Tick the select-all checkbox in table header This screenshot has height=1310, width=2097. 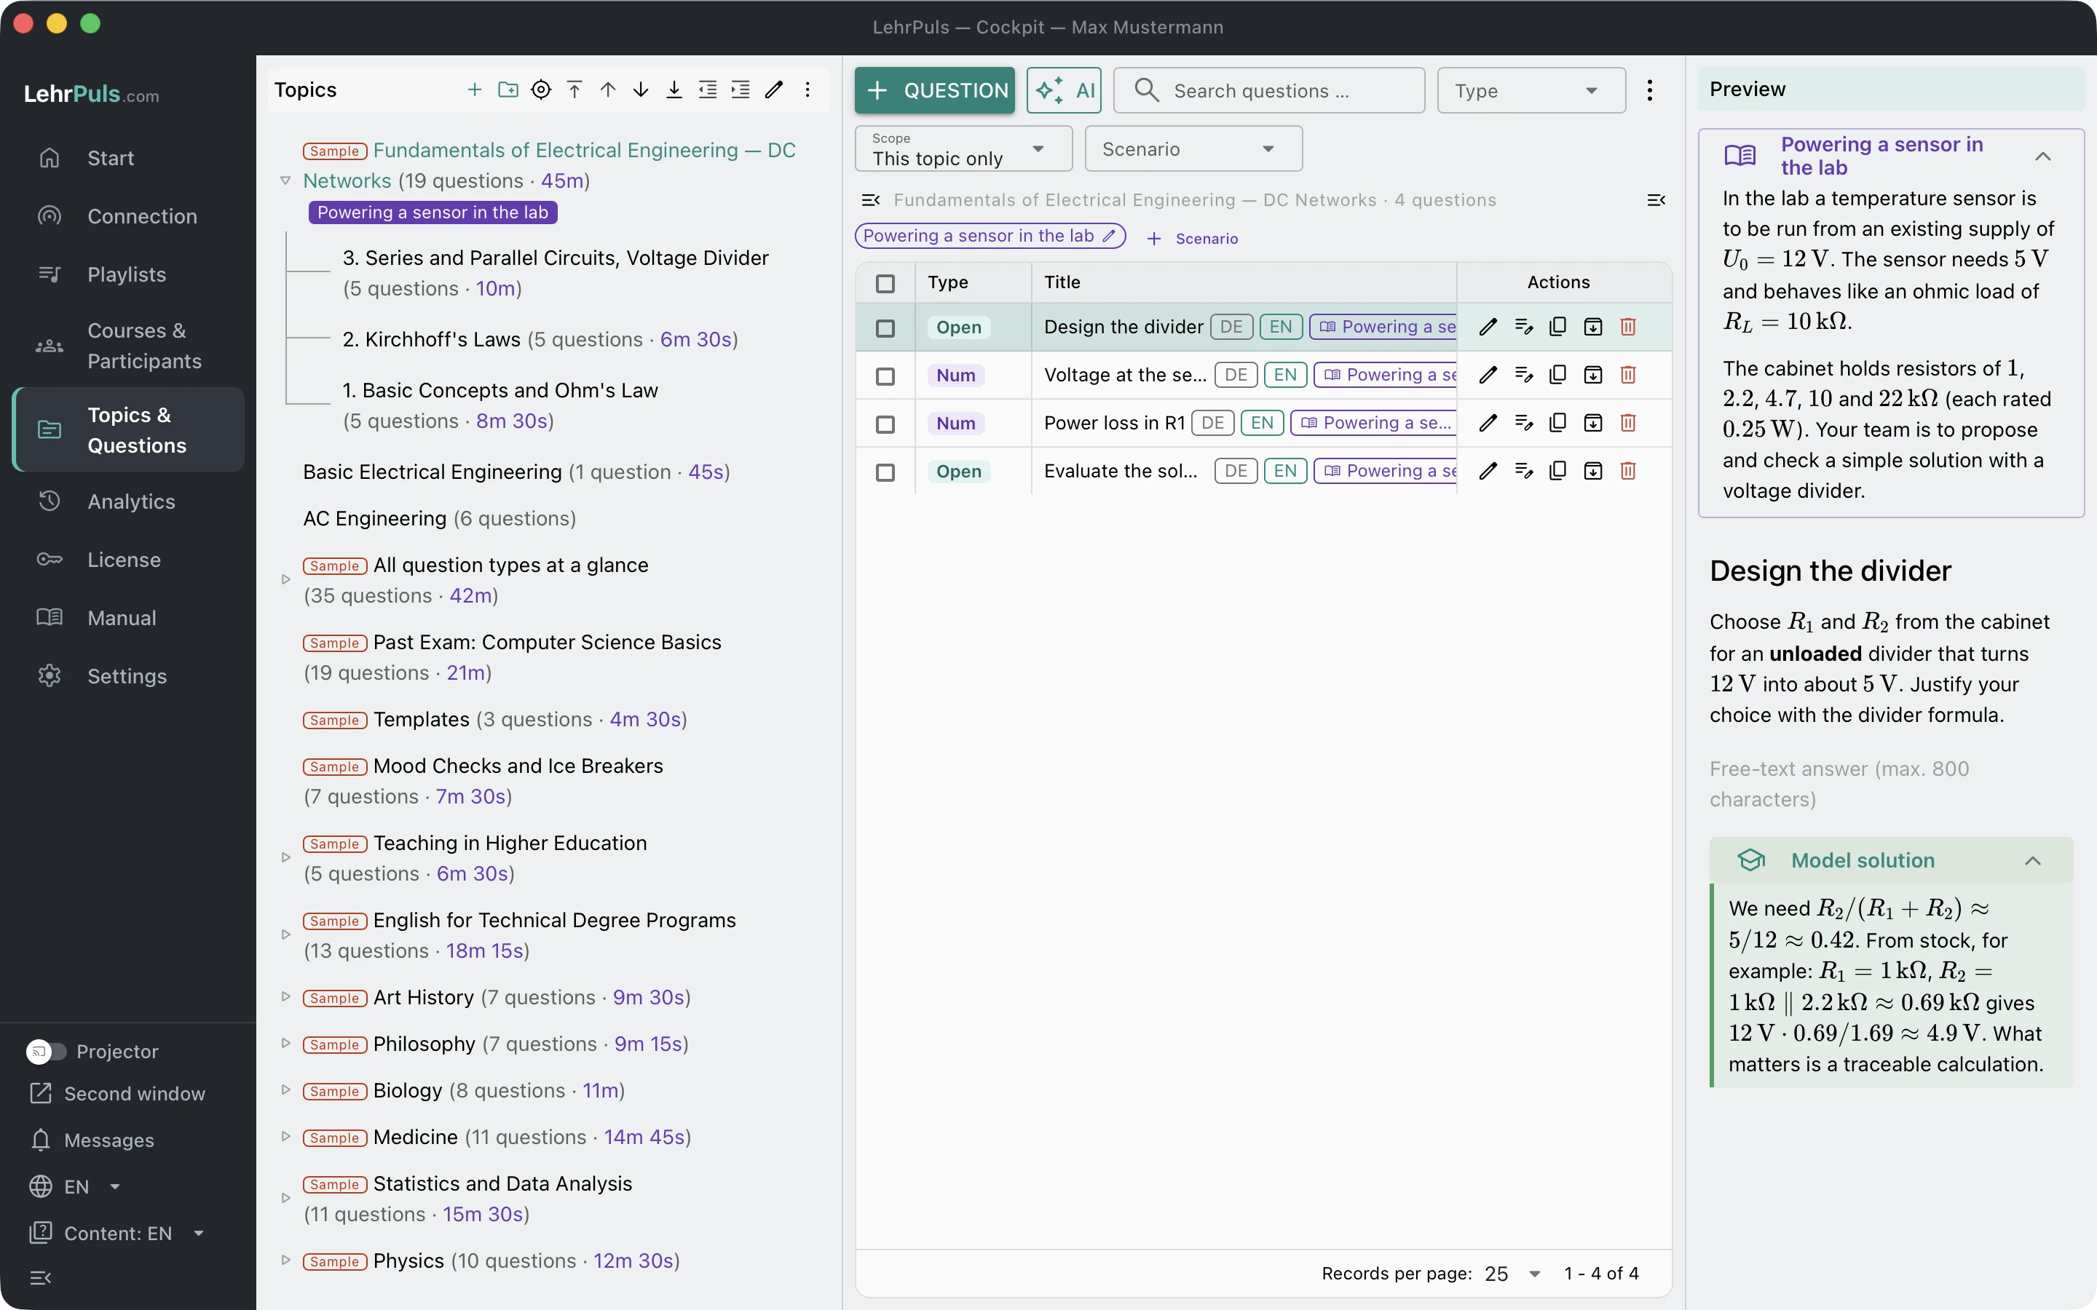click(885, 283)
